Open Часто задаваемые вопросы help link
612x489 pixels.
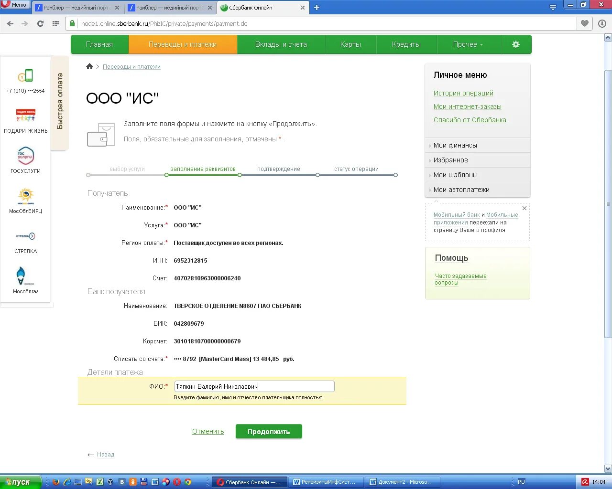click(460, 279)
